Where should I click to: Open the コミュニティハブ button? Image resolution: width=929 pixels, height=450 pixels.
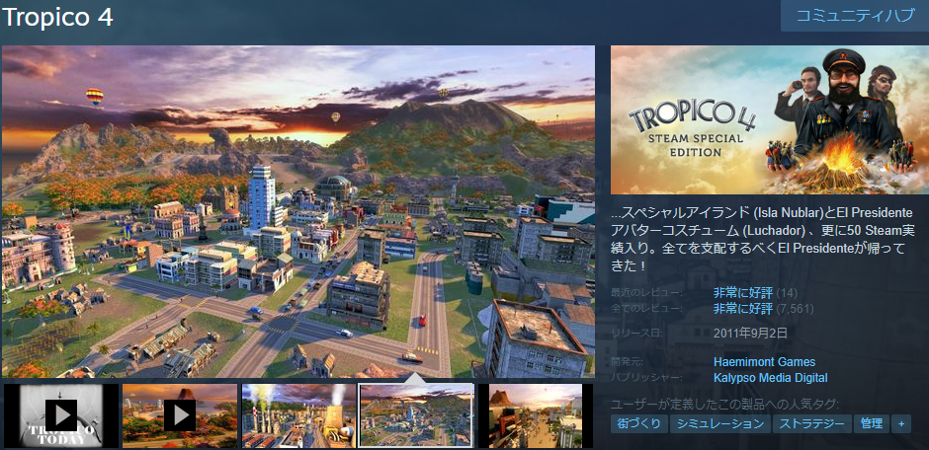[x=854, y=16]
